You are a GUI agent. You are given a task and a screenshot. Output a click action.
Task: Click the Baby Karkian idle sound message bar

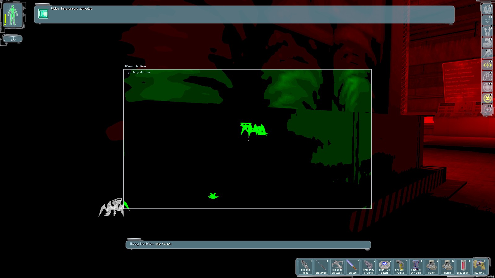248,245
